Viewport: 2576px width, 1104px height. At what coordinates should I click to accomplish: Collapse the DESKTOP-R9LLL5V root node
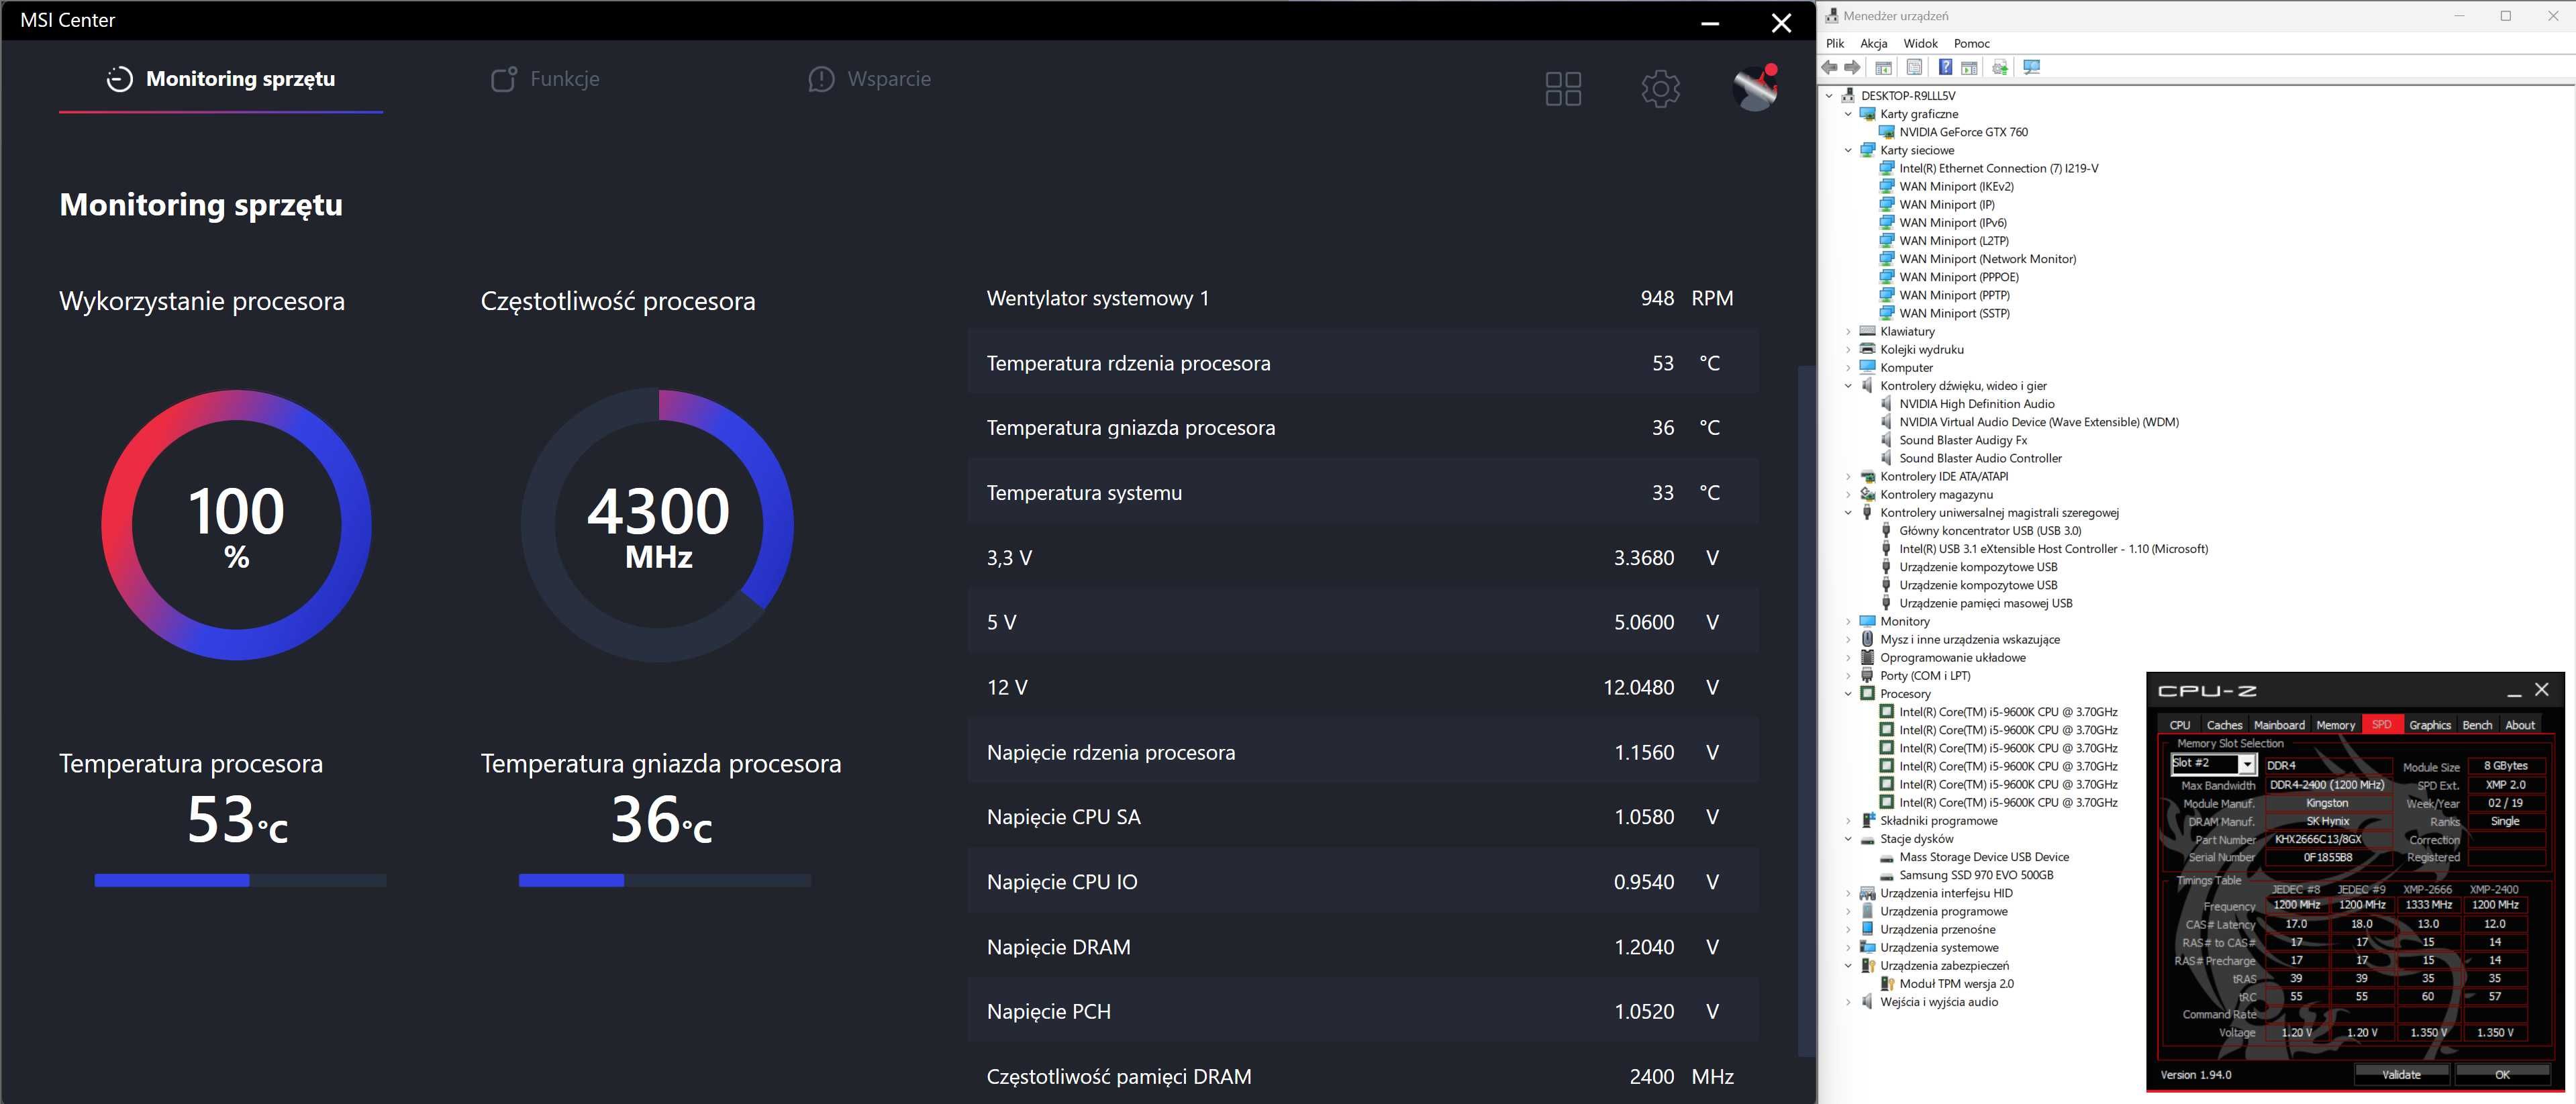coord(1830,96)
